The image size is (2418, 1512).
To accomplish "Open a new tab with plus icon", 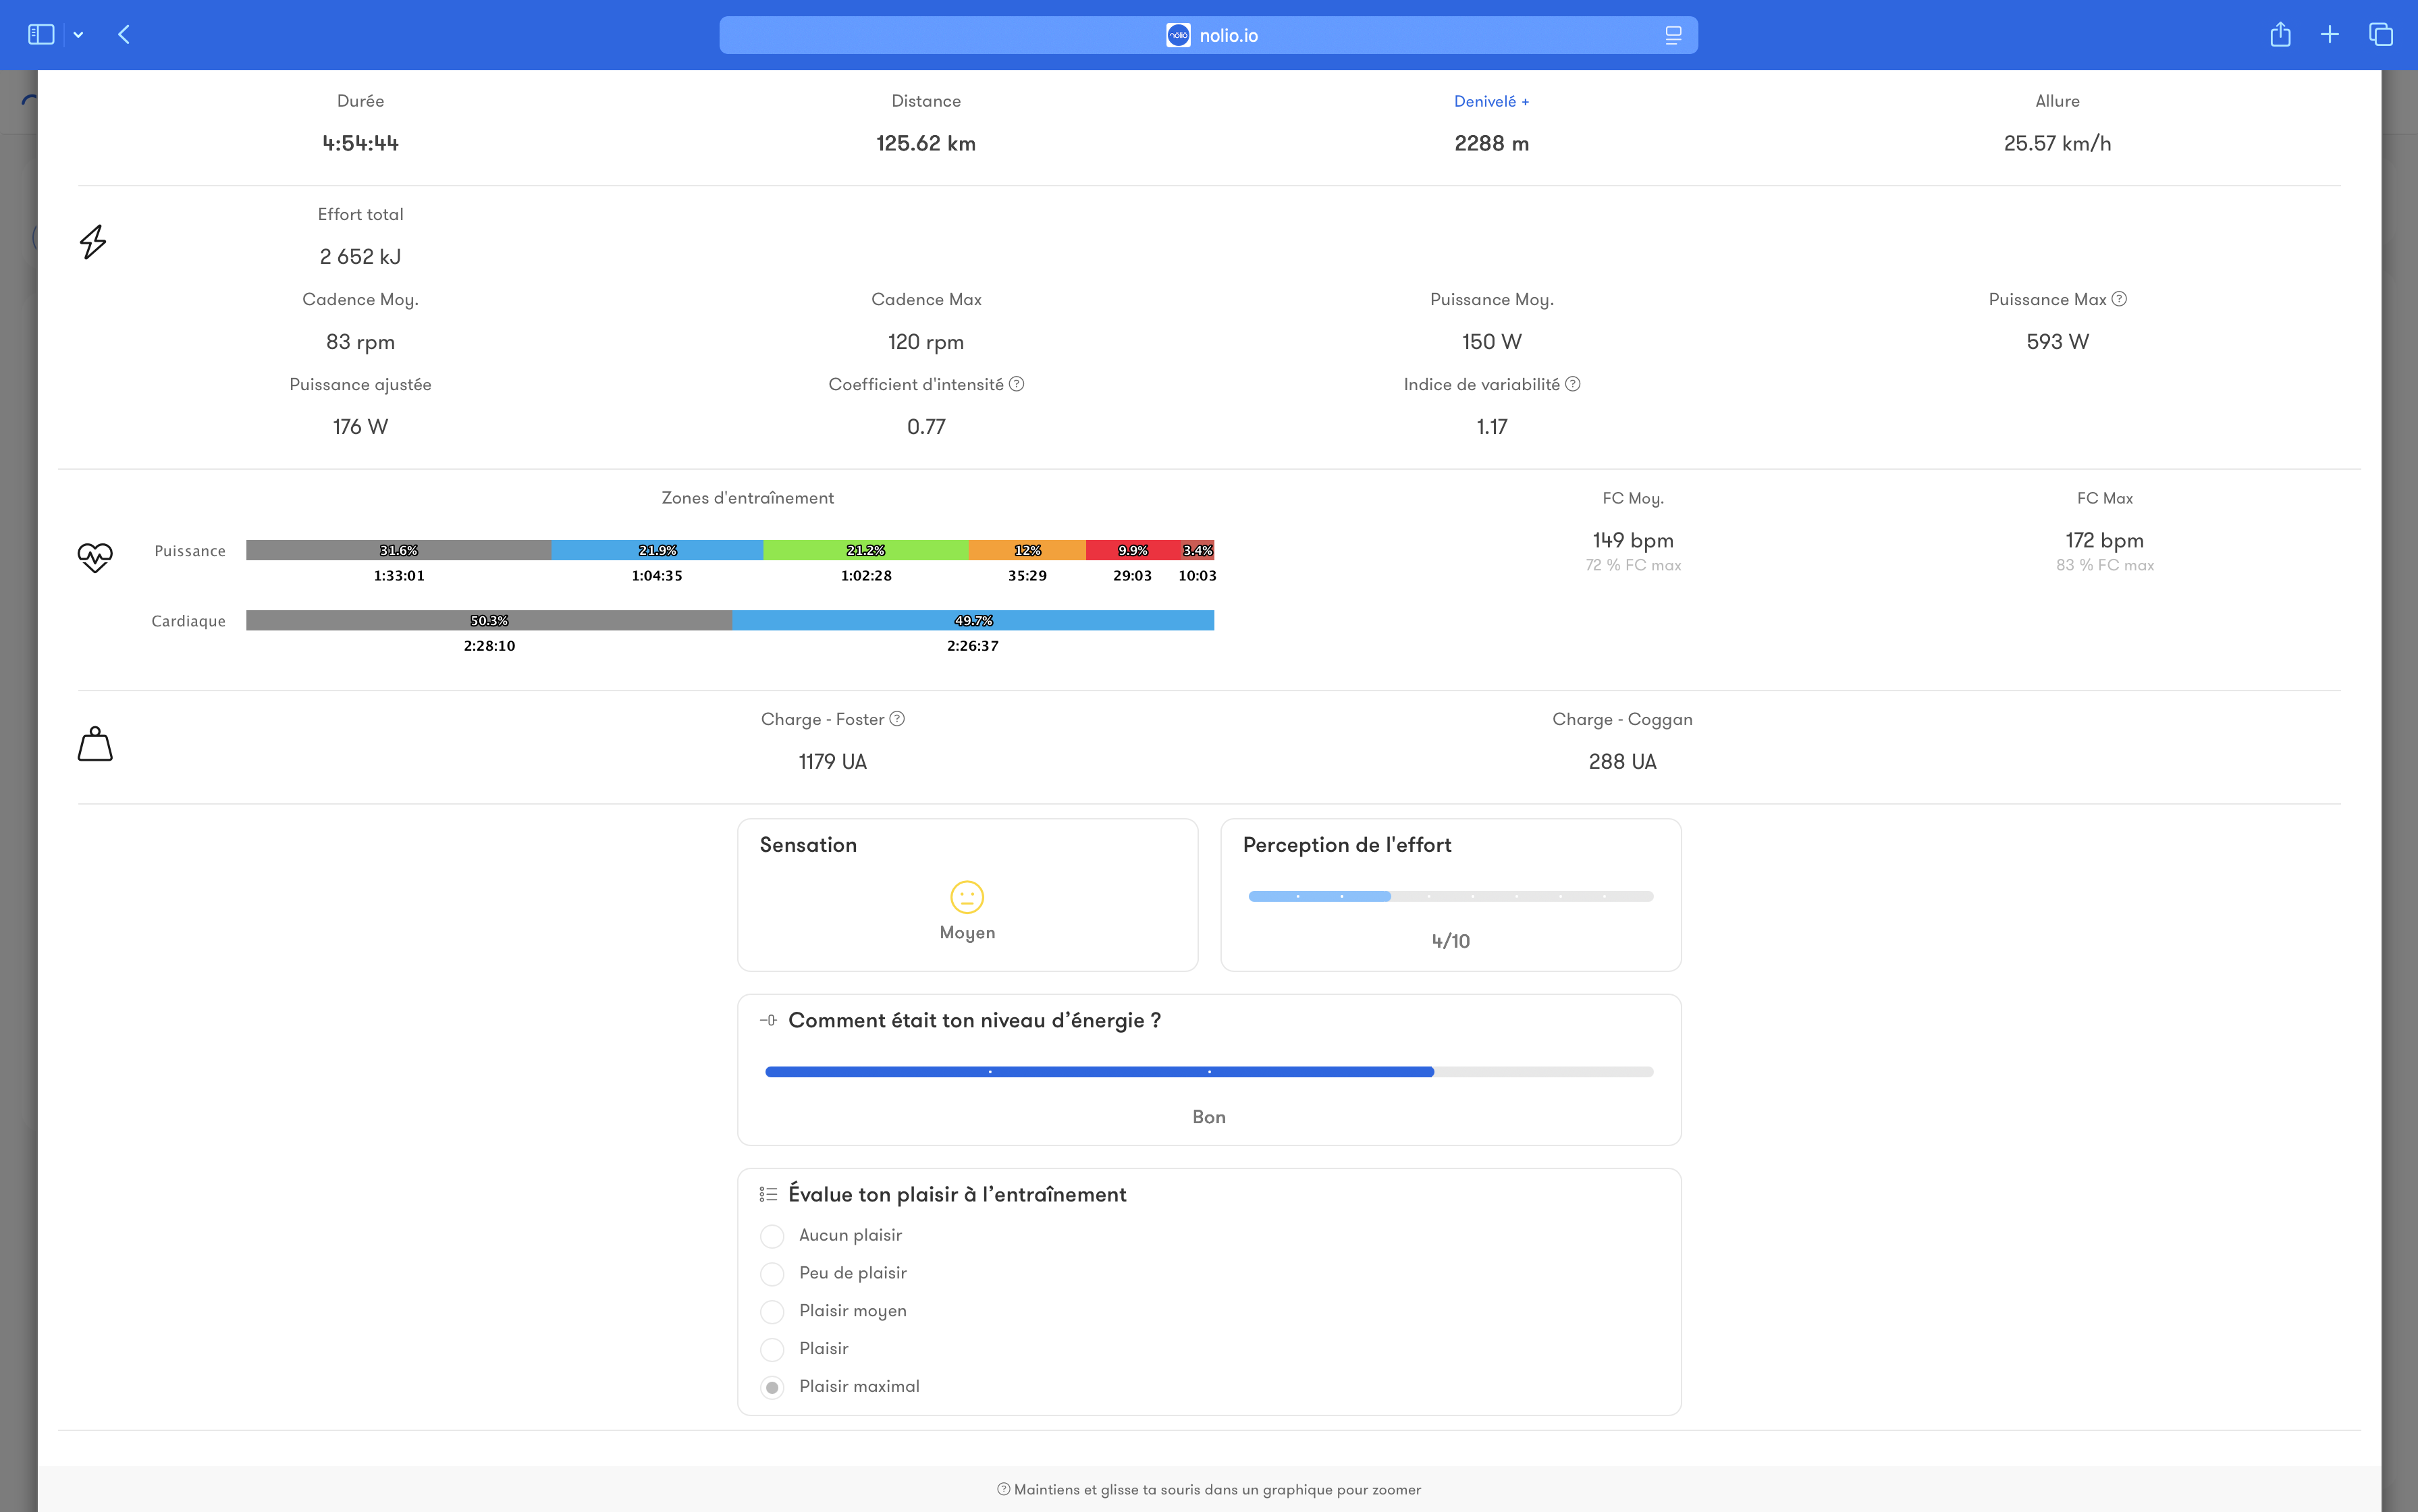I will 2330,35.
